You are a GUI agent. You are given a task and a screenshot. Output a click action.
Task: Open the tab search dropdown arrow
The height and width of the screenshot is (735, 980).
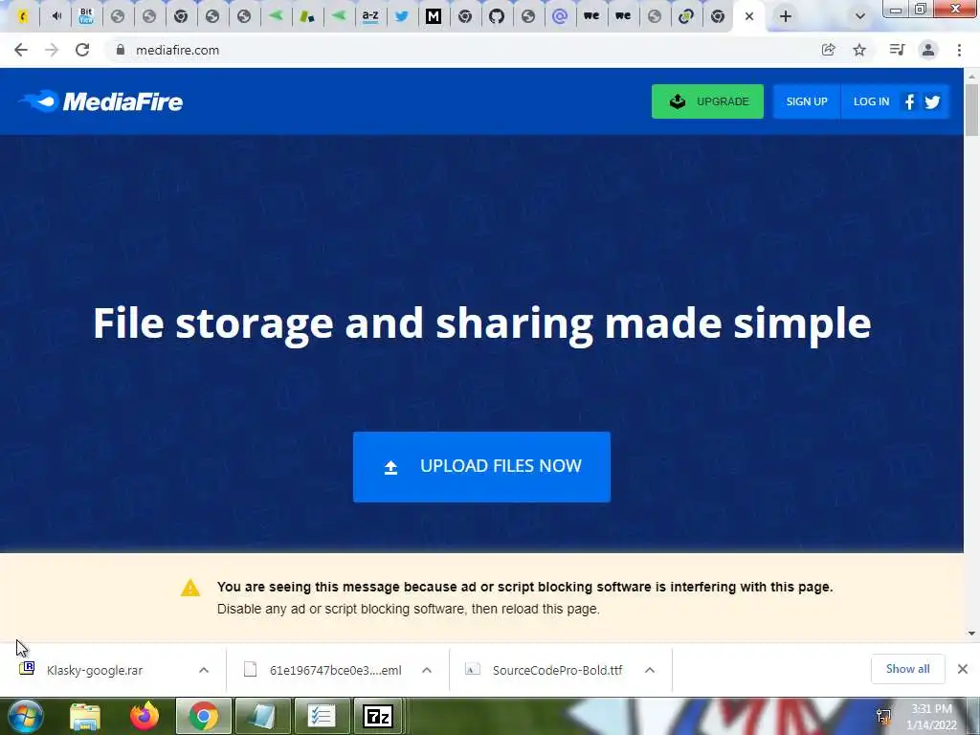860,16
